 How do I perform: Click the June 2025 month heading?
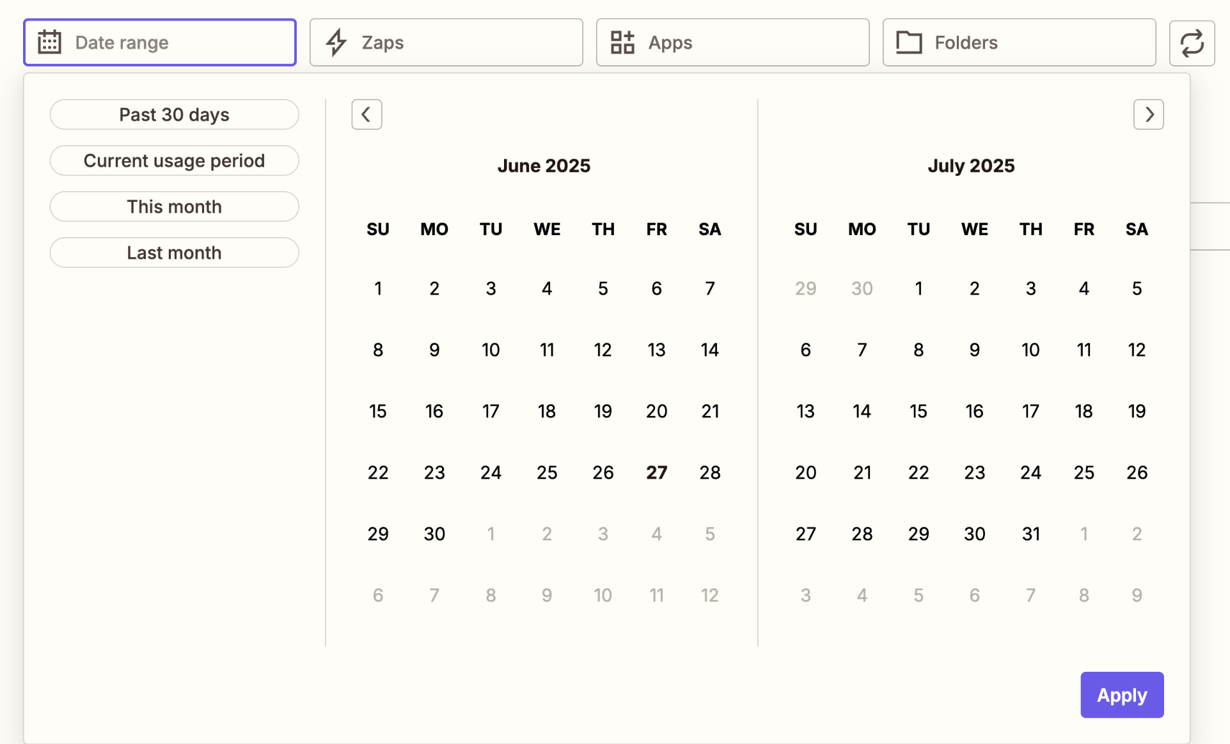coord(544,166)
